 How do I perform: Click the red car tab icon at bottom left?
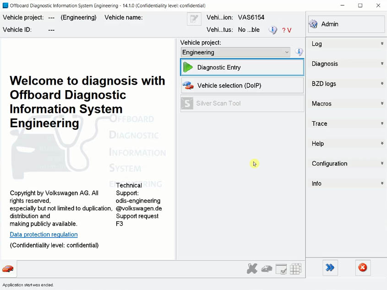(8, 269)
